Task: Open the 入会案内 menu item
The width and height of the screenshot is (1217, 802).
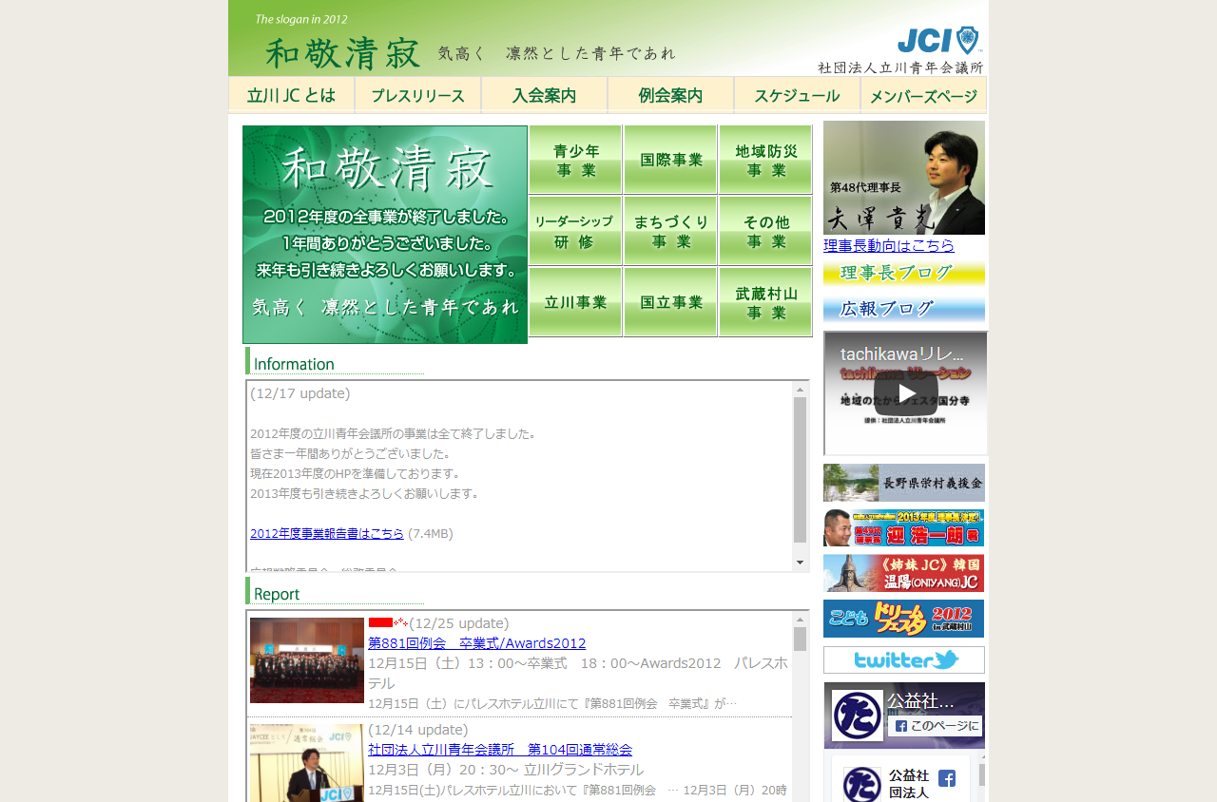Action: point(544,95)
